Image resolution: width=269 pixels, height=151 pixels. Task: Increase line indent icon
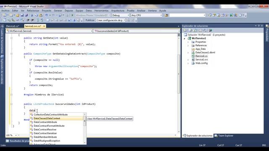tap(32, 20)
